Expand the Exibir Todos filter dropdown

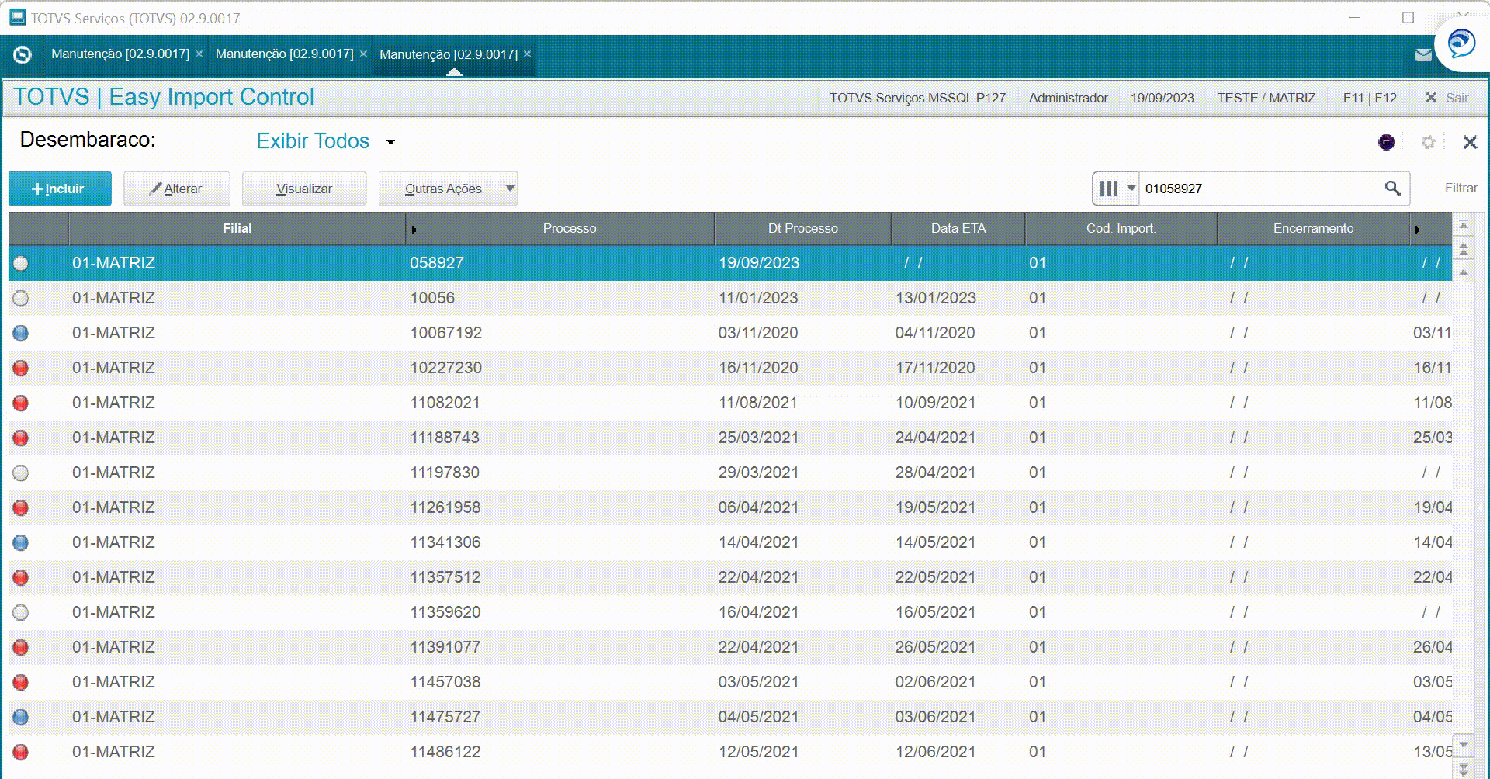(391, 142)
